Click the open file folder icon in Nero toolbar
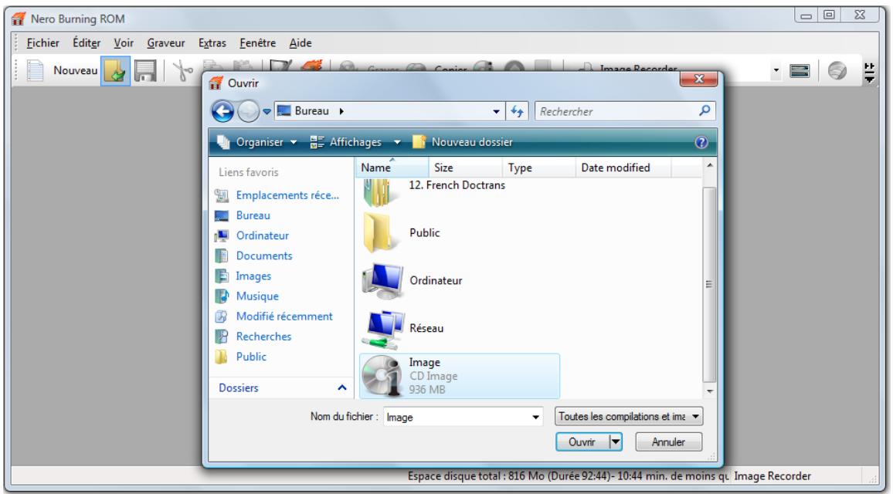This screenshot has height=494, width=893. coord(116,71)
